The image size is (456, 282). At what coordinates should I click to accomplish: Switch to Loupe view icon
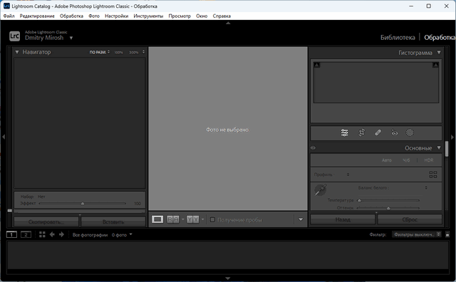[x=157, y=219]
